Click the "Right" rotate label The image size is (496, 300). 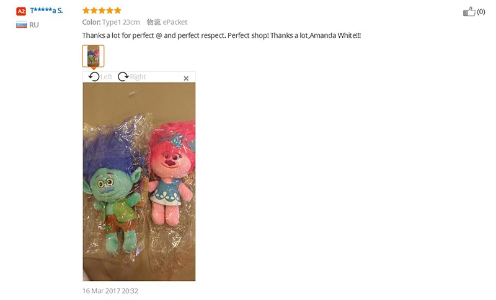(138, 77)
